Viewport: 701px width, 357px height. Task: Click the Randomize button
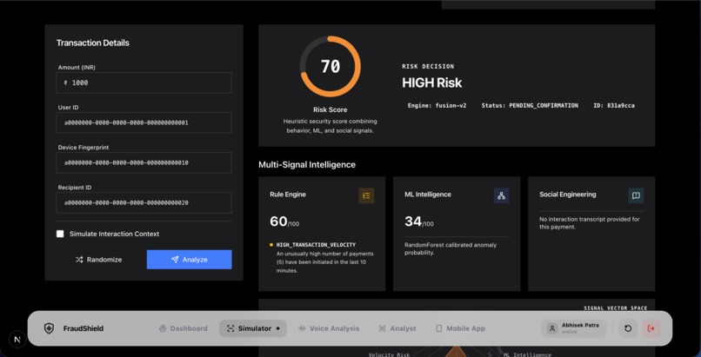pos(99,260)
